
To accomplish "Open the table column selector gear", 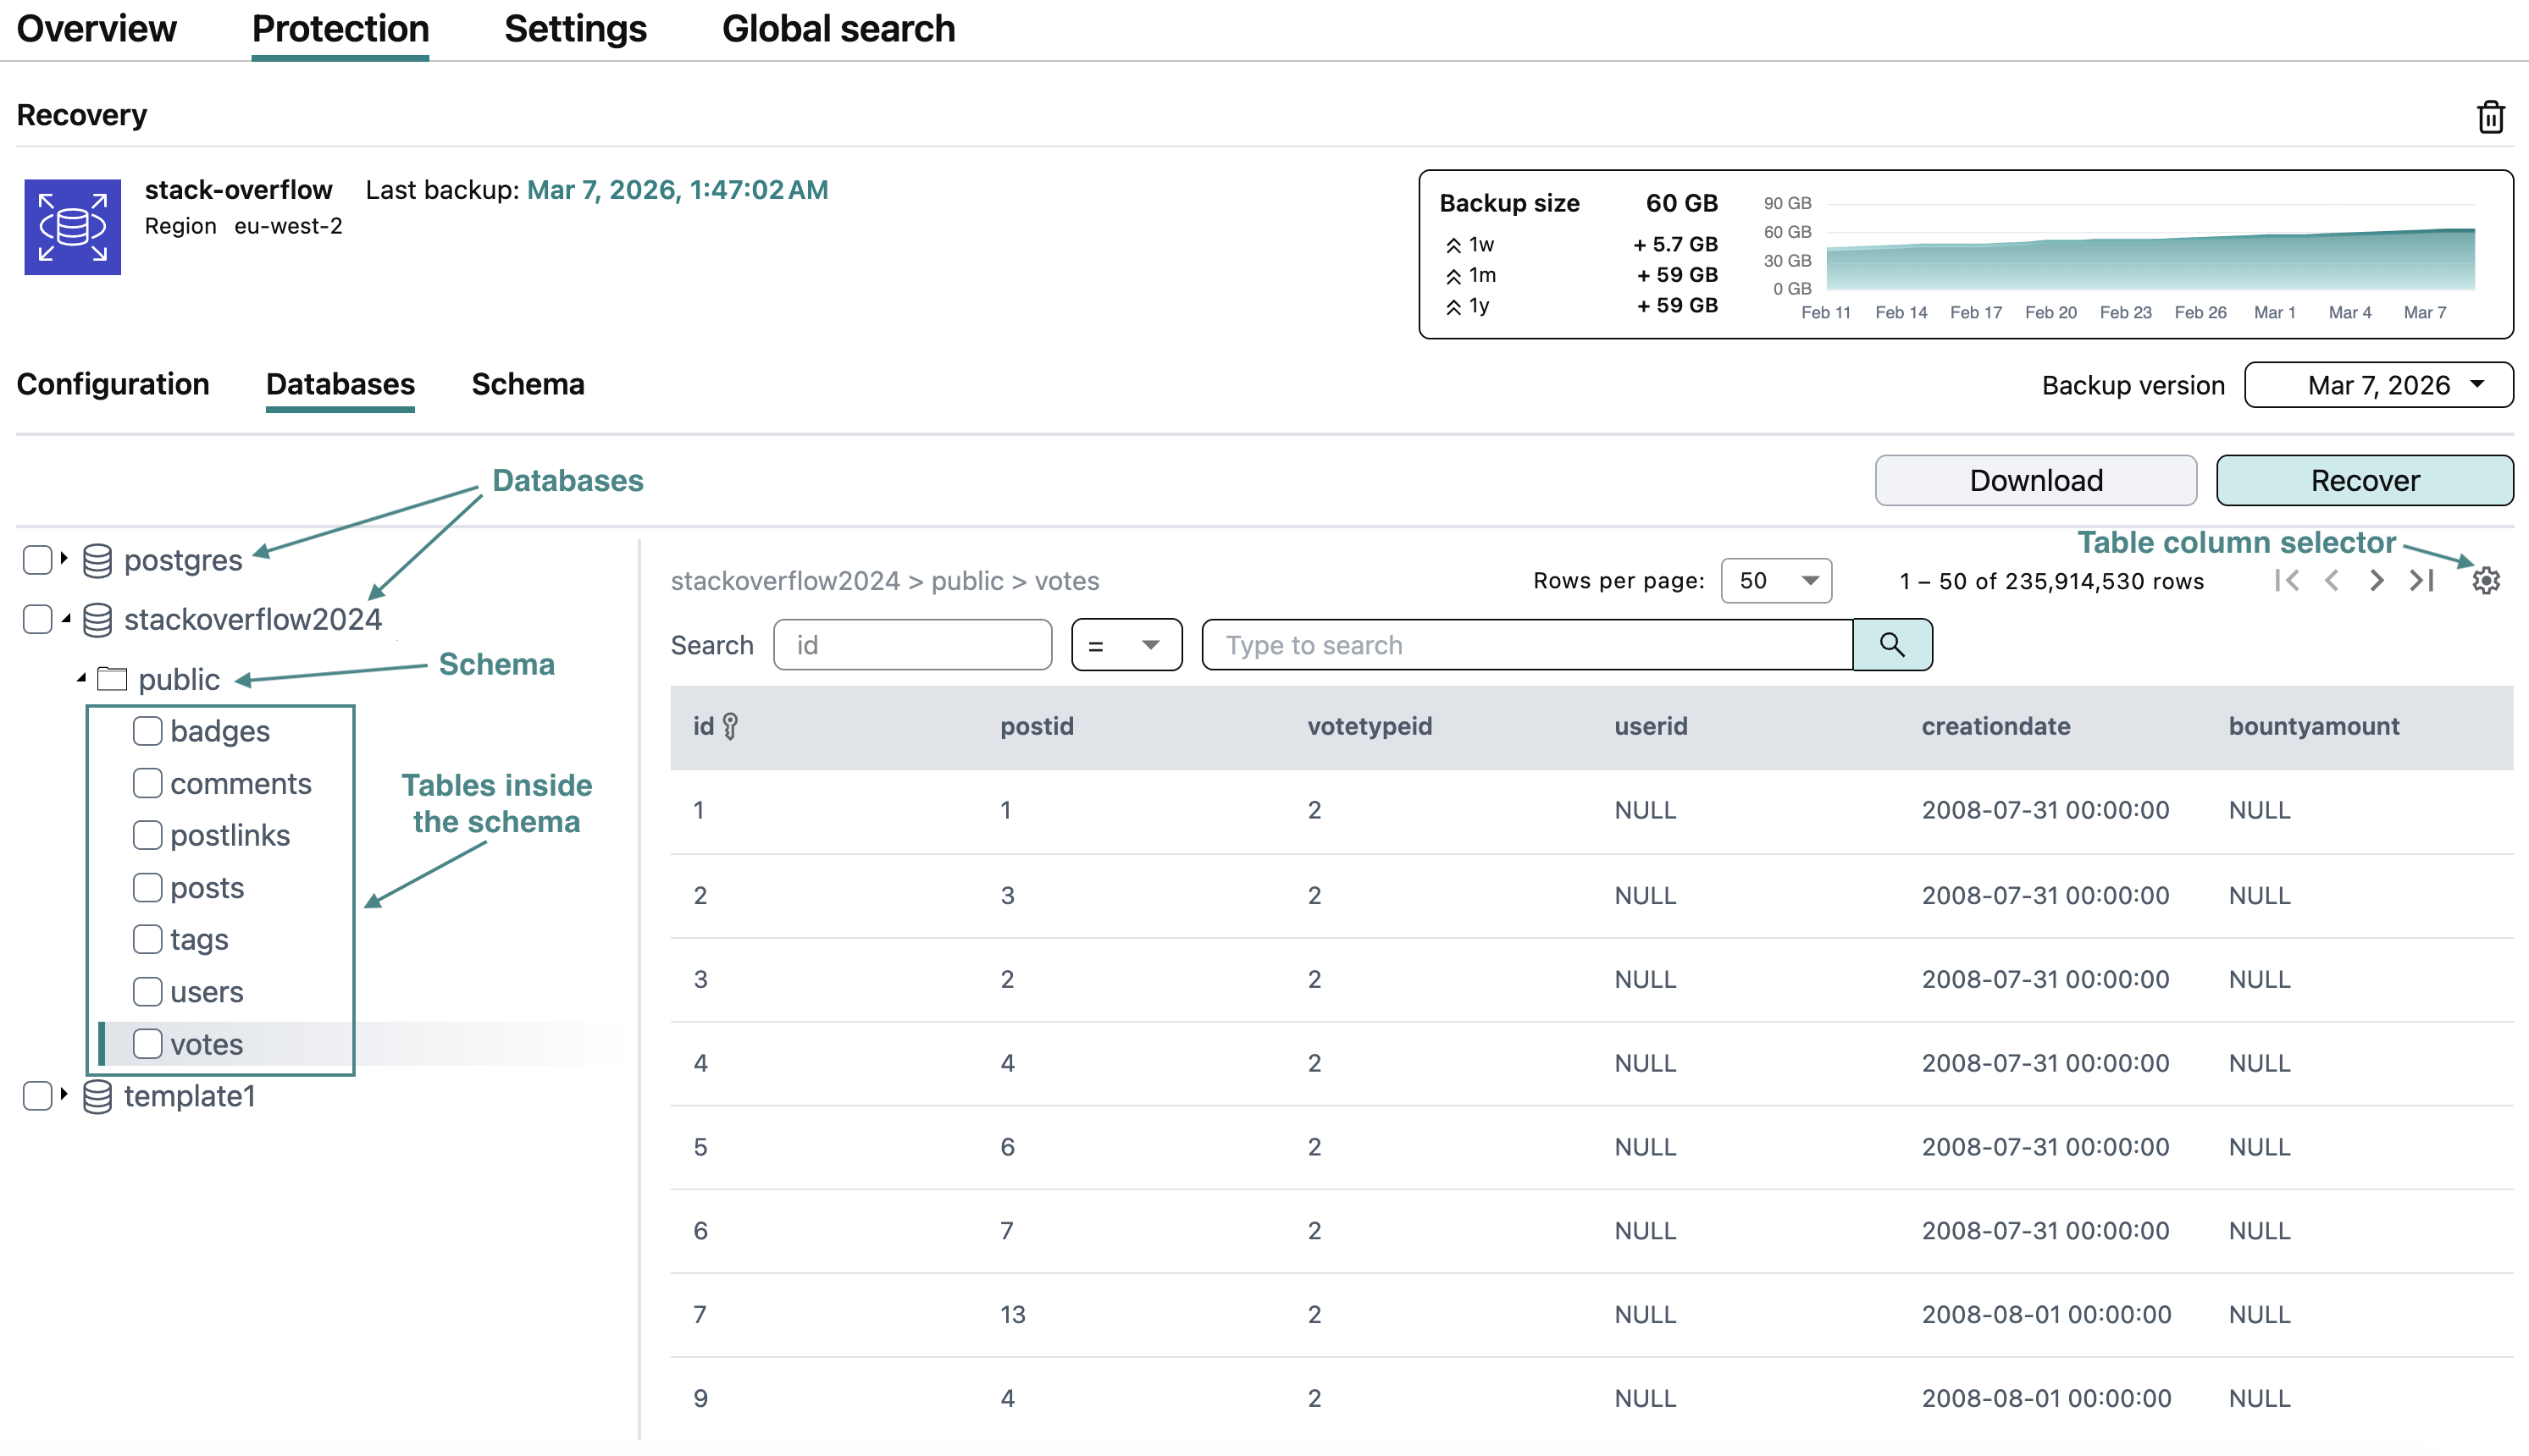I will click(x=2485, y=581).
